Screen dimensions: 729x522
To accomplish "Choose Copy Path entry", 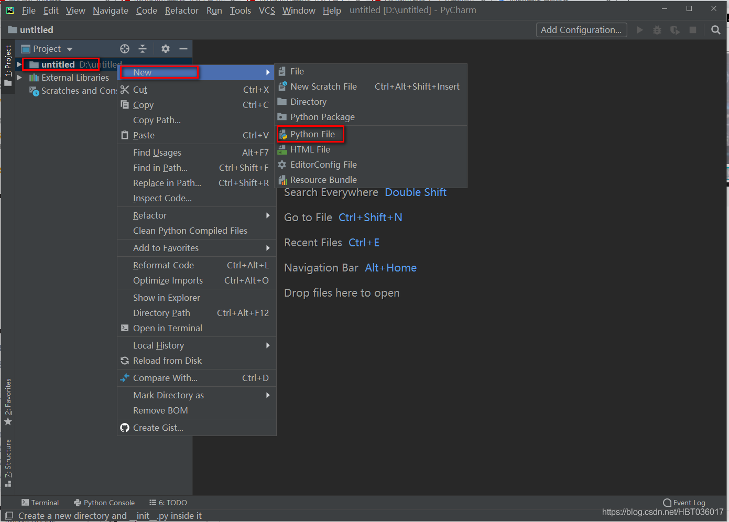I will point(197,120).
